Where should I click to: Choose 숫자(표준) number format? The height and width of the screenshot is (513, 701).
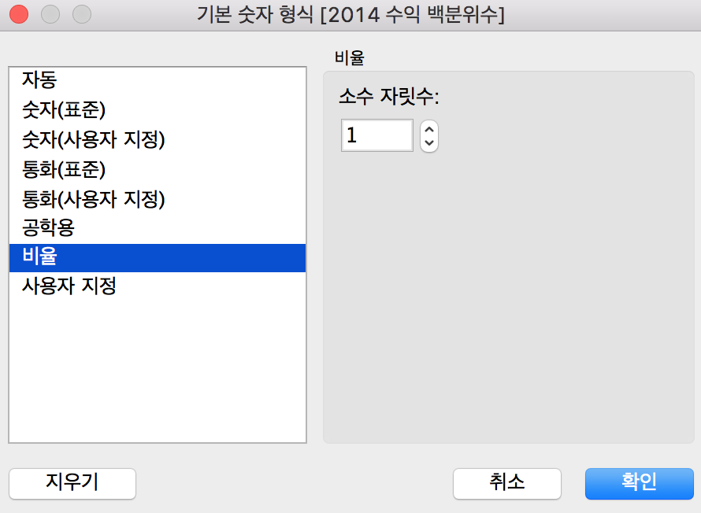click(x=158, y=110)
